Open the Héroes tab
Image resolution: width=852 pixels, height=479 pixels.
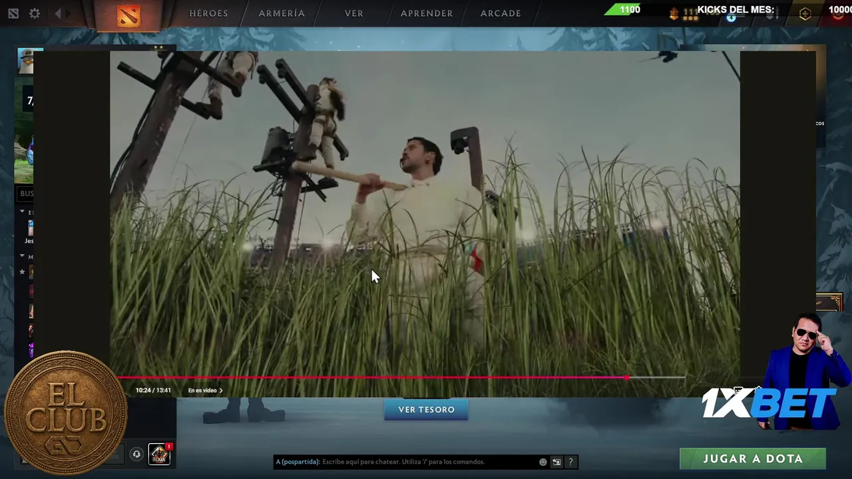pos(208,13)
